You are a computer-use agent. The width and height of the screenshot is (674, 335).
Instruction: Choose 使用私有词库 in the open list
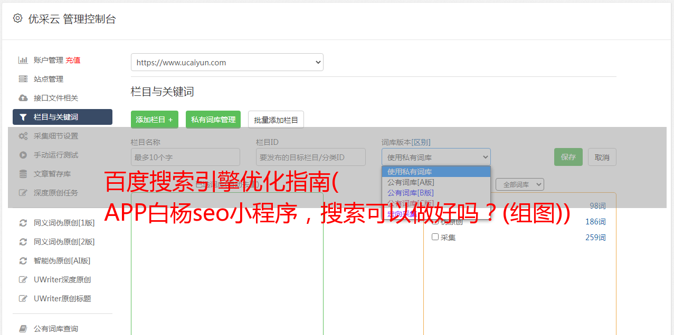[x=436, y=172]
